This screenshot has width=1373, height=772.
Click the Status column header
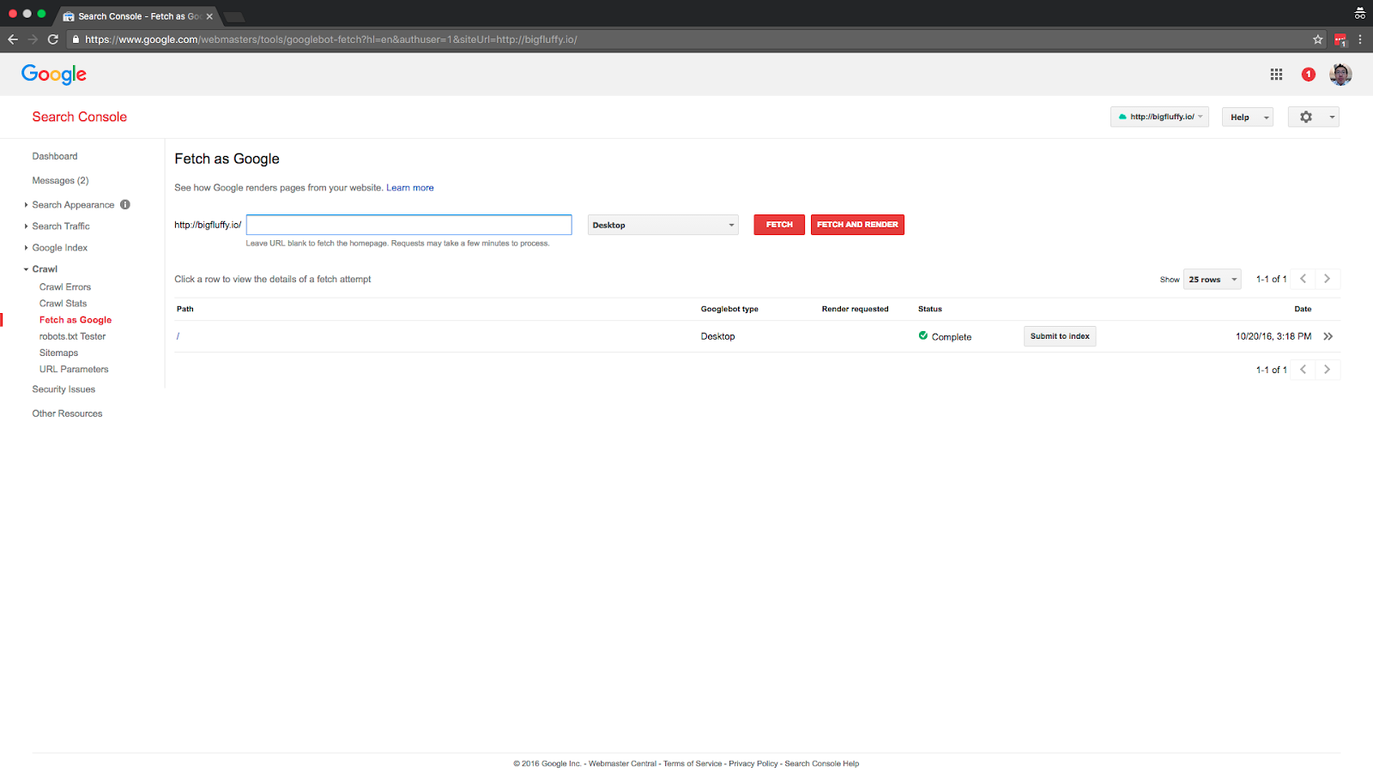pyautogui.click(x=930, y=309)
